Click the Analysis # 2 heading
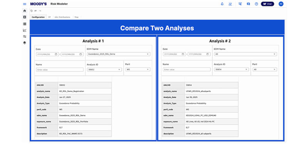The height and width of the screenshot is (144, 308). (220, 41)
